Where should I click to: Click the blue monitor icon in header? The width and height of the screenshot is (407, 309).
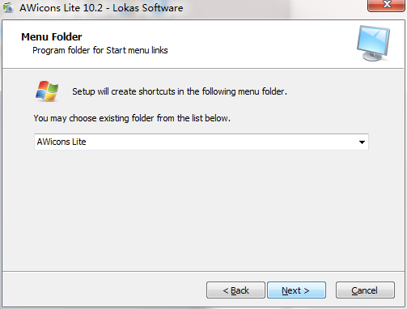[x=374, y=43]
